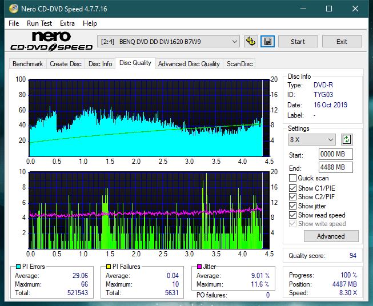Viewport: 373px width, 306px height.
Task: Open the Extra menu
Action: [x=67, y=23]
